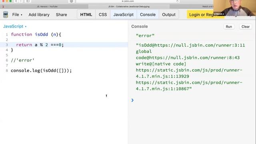Click code line 'console.log(isOdd([]));'
Image resolution: width=256 pixels, height=144 pixels.
[41, 70]
